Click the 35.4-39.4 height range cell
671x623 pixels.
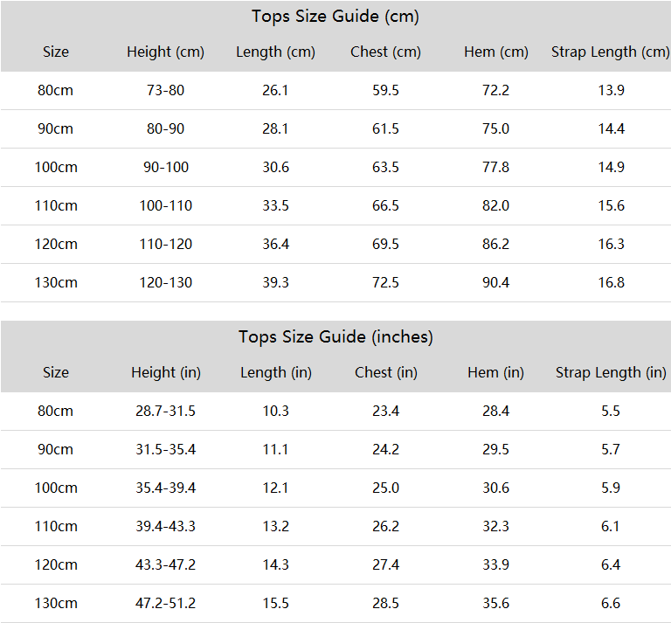click(x=166, y=488)
